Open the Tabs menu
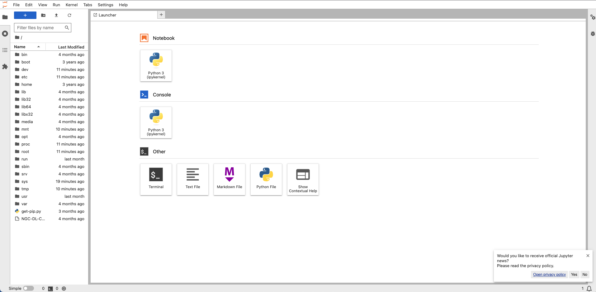The image size is (596, 292). point(88,5)
